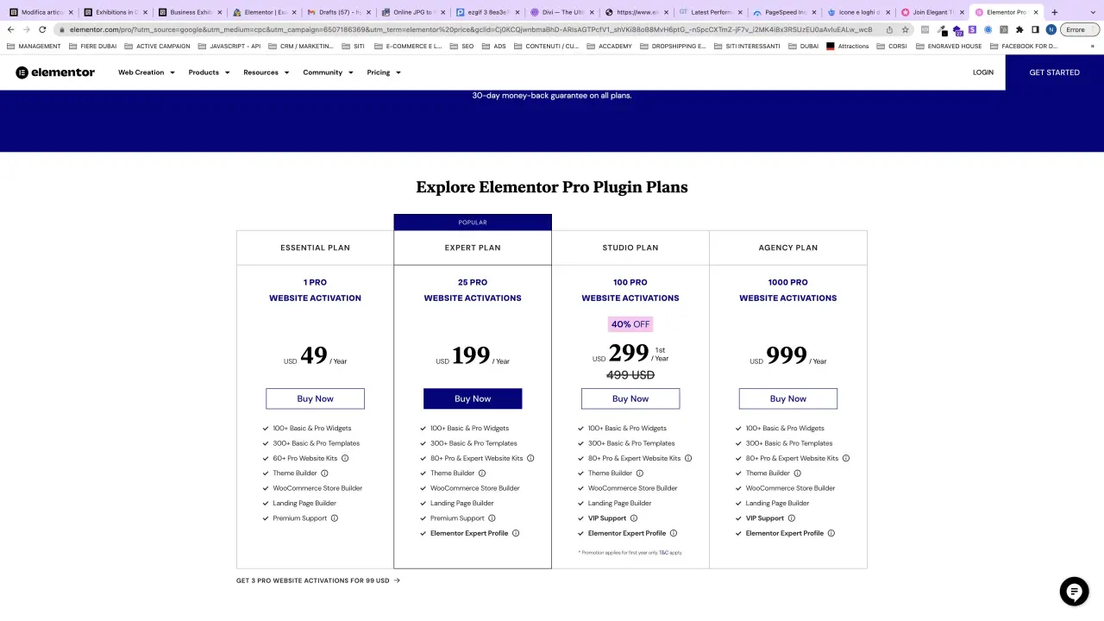Click the share icon in address bar

pyautogui.click(x=889, y=29)
